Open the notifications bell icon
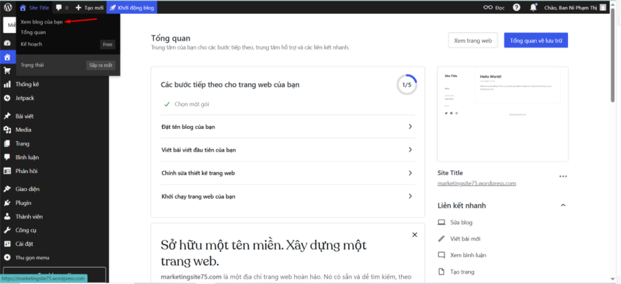 534,8
